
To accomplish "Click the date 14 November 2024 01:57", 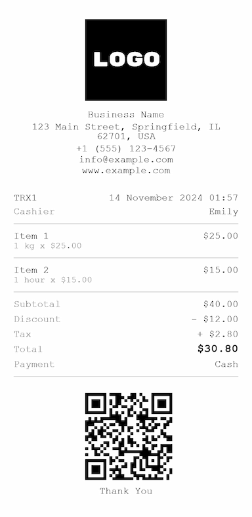I will click(173, 198).
